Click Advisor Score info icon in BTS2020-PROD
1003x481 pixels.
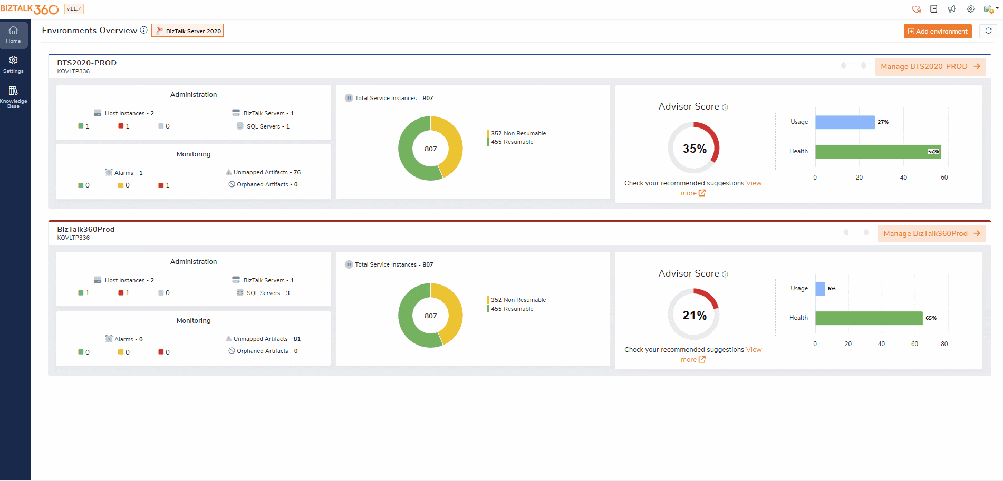point(725,107)
